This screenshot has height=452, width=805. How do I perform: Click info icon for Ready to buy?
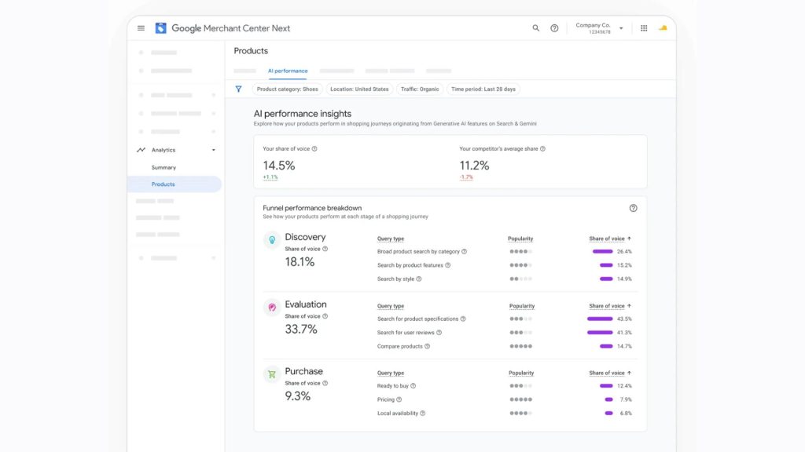(414, 386)
